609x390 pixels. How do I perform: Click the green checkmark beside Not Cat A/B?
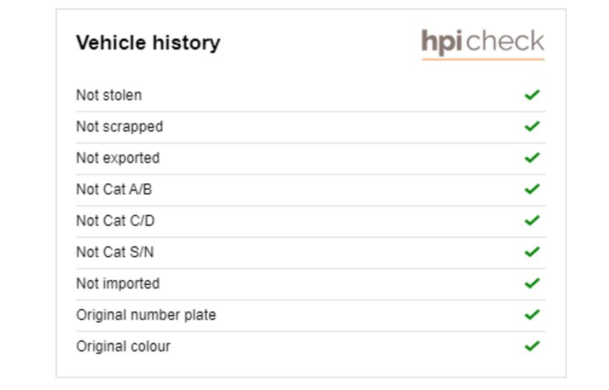(x=532, y=189)
